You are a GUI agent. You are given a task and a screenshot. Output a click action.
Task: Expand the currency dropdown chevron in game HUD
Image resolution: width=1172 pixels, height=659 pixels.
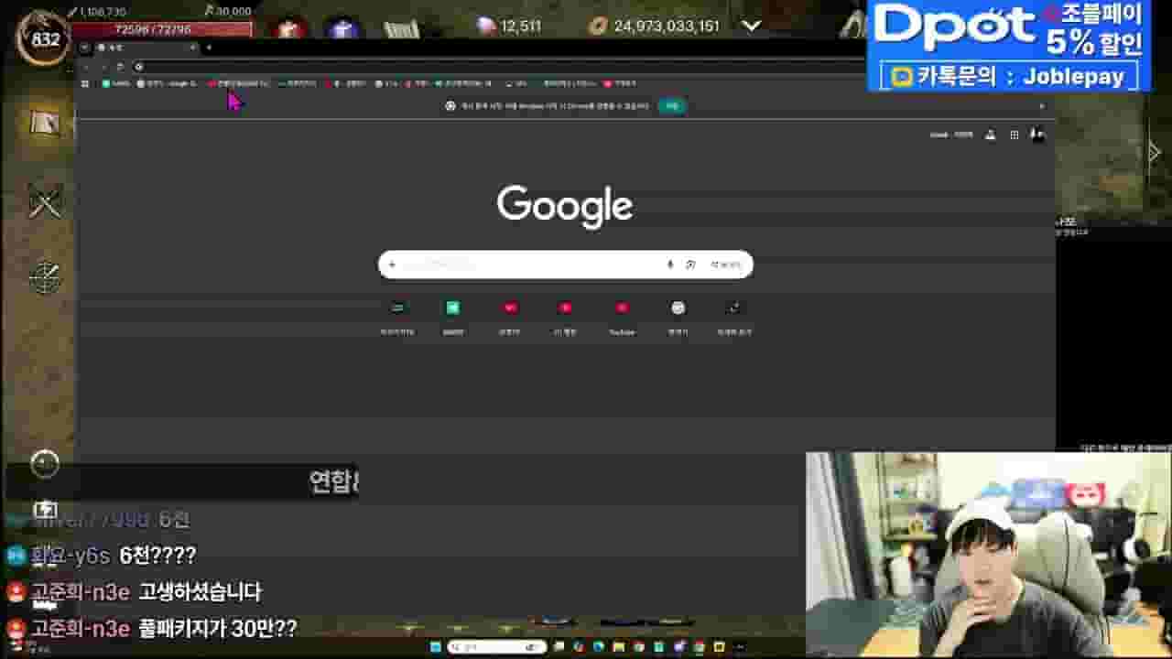[752, 26]
